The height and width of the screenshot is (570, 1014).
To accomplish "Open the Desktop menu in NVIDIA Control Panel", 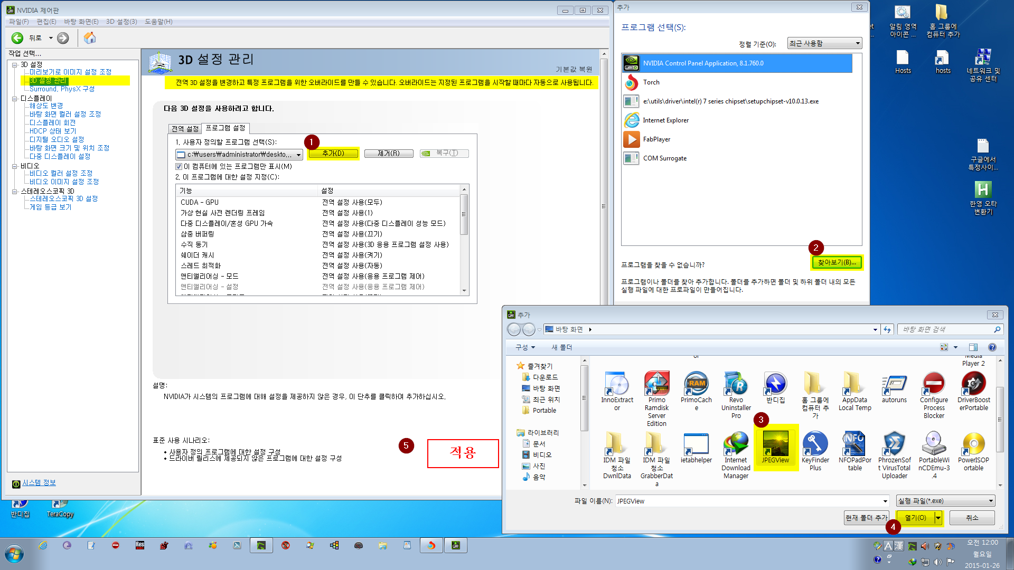I will point(81,22).
